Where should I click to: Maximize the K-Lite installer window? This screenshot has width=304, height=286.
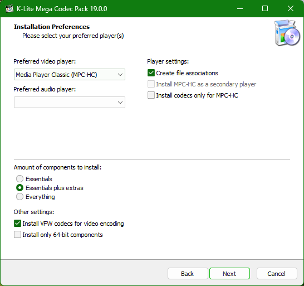click(265, 8)
